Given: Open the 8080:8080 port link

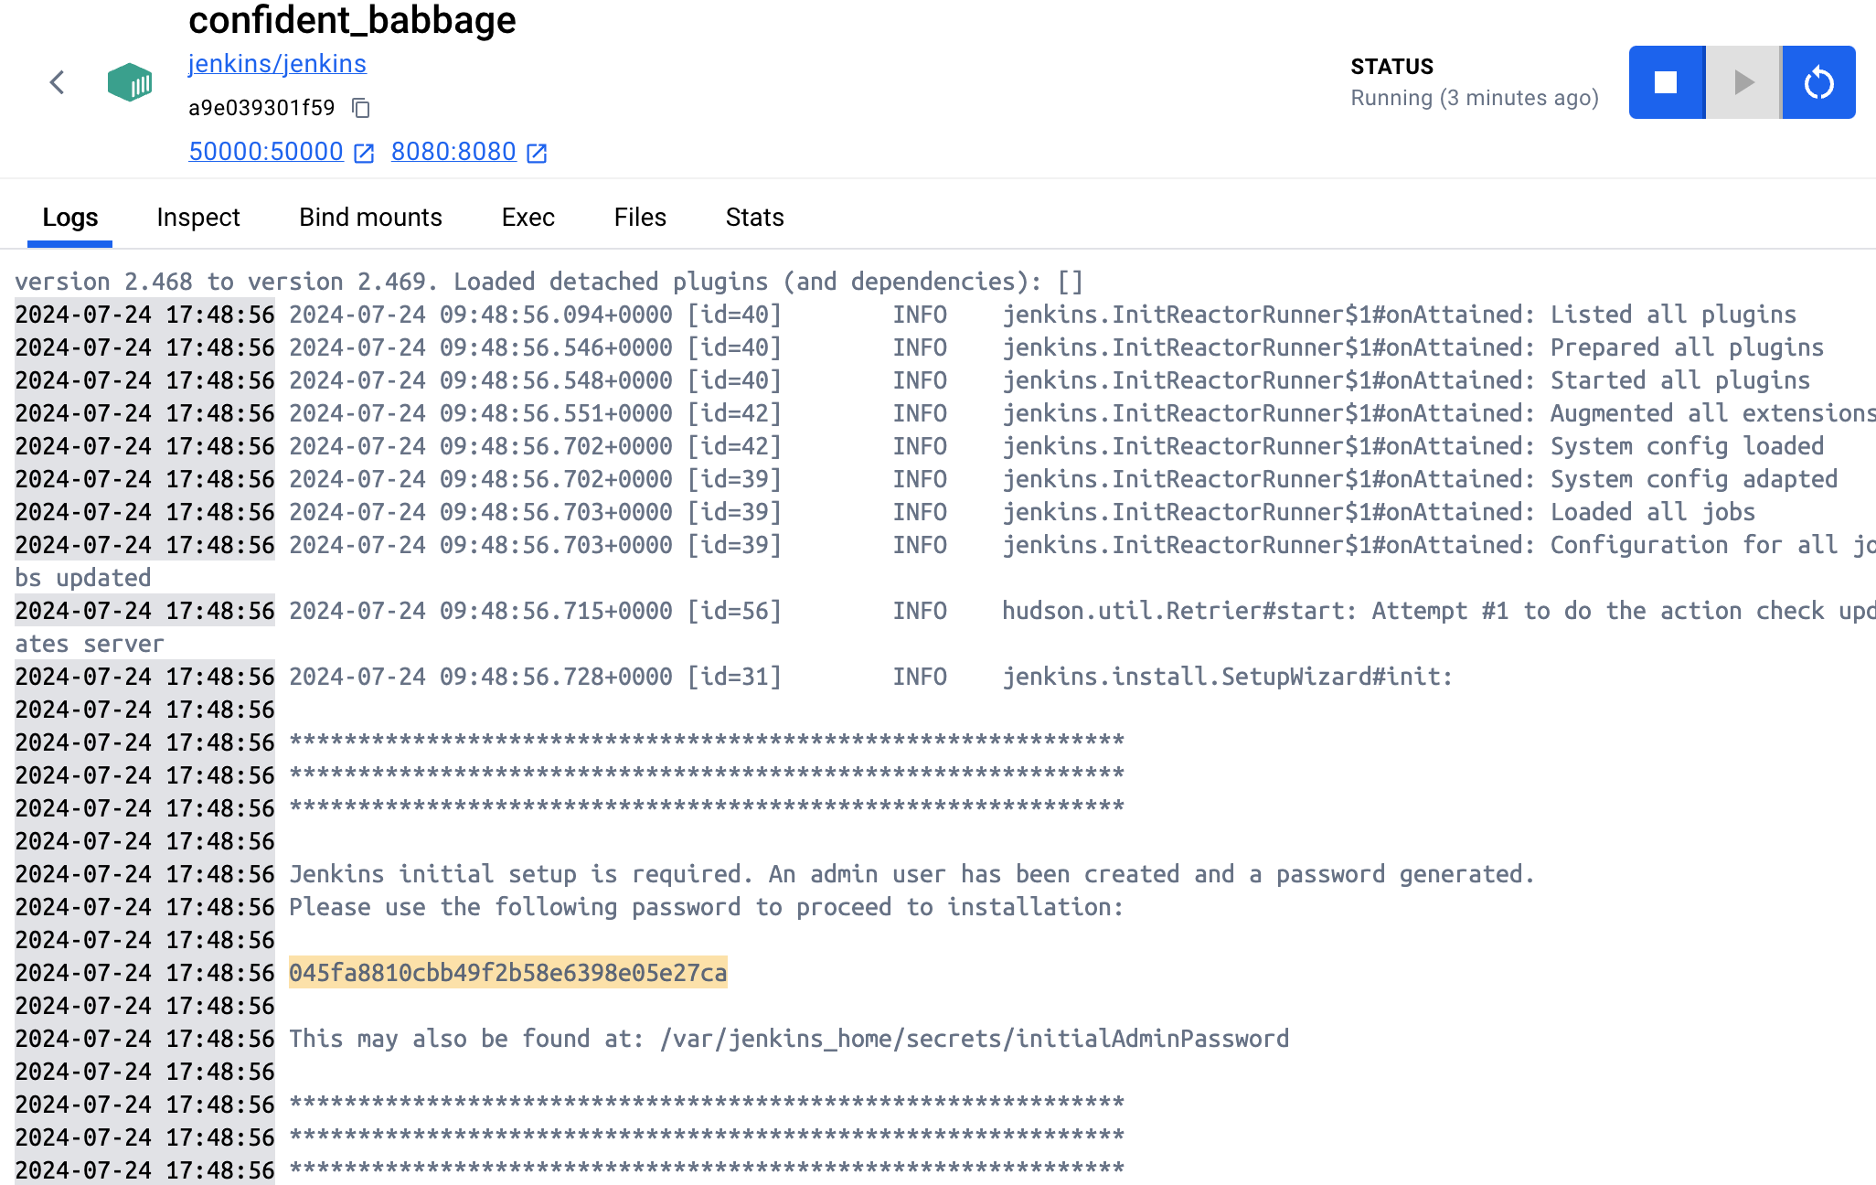Looking at the screenshot, I should pos(453,152).
